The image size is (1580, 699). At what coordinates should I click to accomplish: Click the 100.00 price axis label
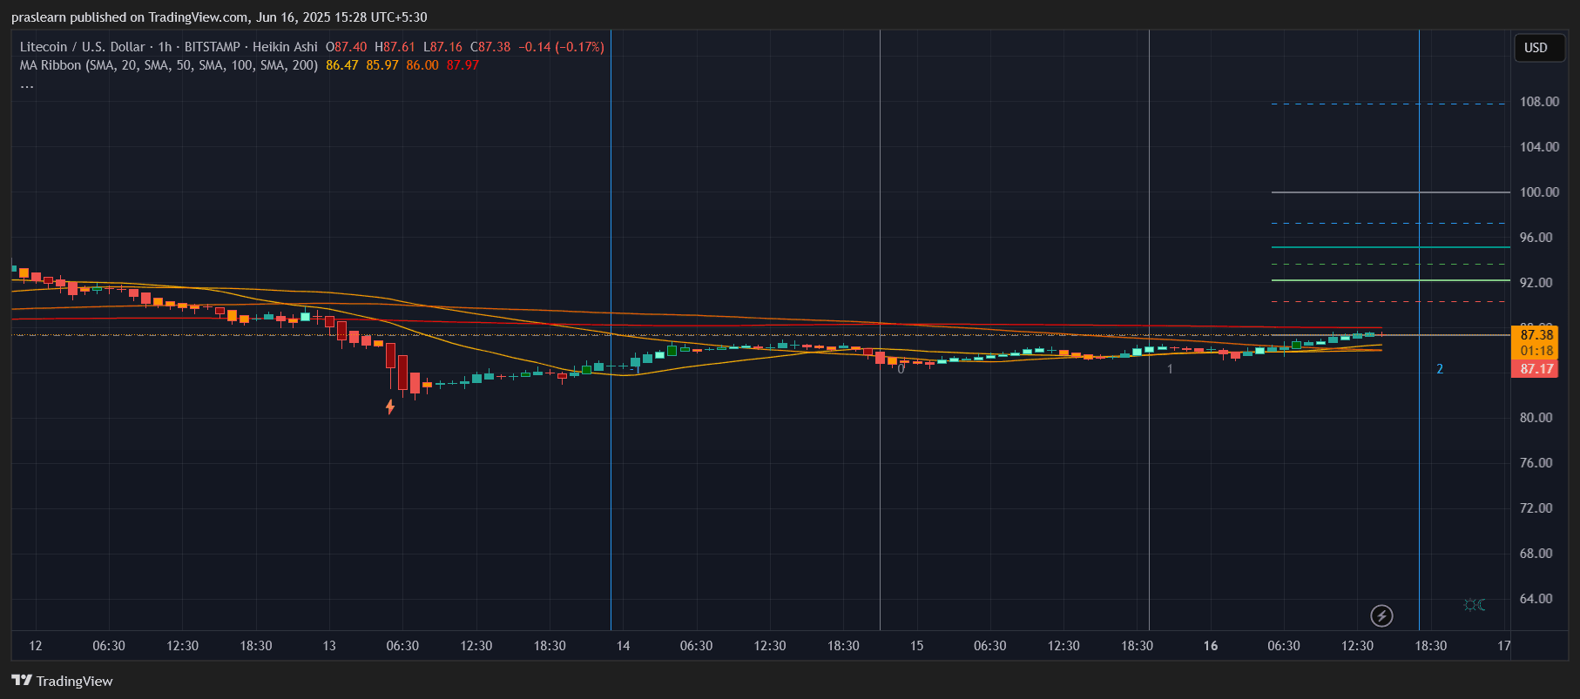click(1539, 192)
